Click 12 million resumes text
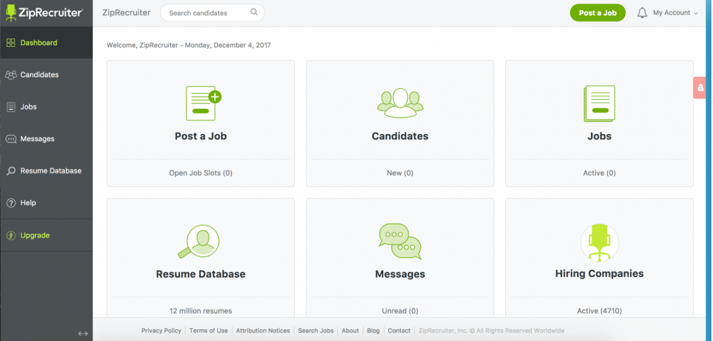Viewport: 713px width, 341px height. (x=200, y=311)
